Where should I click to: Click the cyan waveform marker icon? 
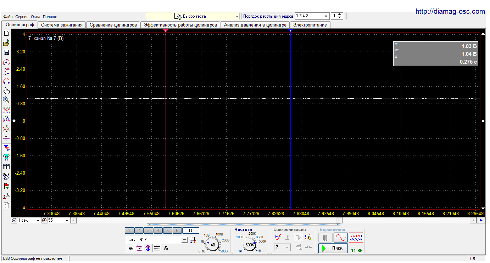point(6,157)
